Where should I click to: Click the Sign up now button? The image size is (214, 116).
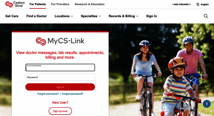[60, 111]
